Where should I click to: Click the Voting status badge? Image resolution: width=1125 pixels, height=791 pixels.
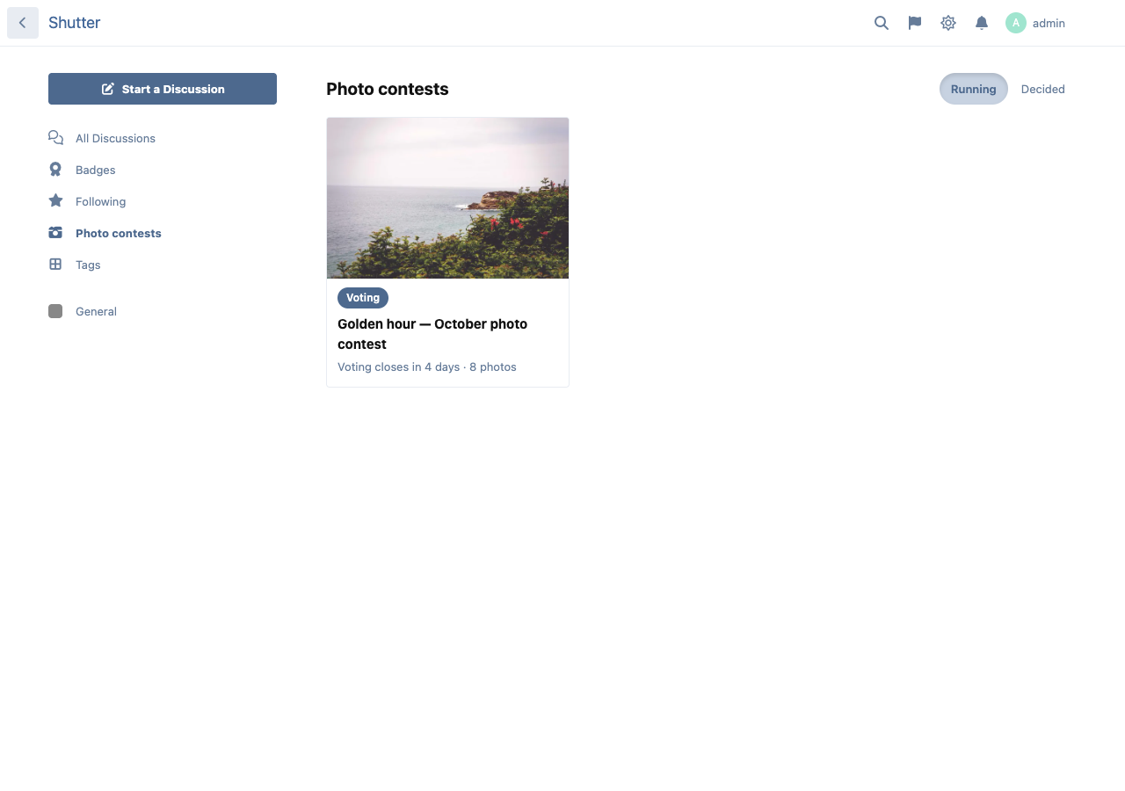click(363, 298)
